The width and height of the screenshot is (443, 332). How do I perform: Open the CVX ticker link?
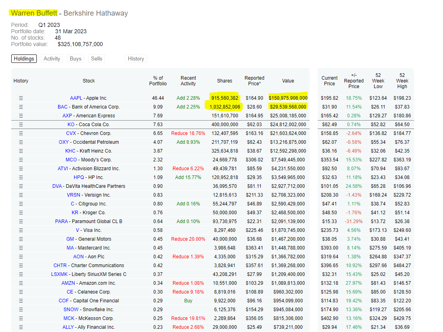71,133
